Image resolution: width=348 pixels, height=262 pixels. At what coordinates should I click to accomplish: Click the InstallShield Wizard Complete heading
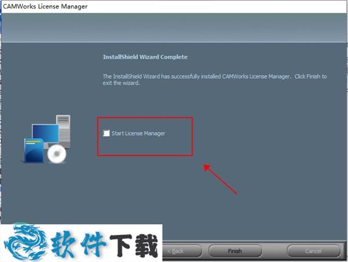pyautogui.click(x=145, y=57)
